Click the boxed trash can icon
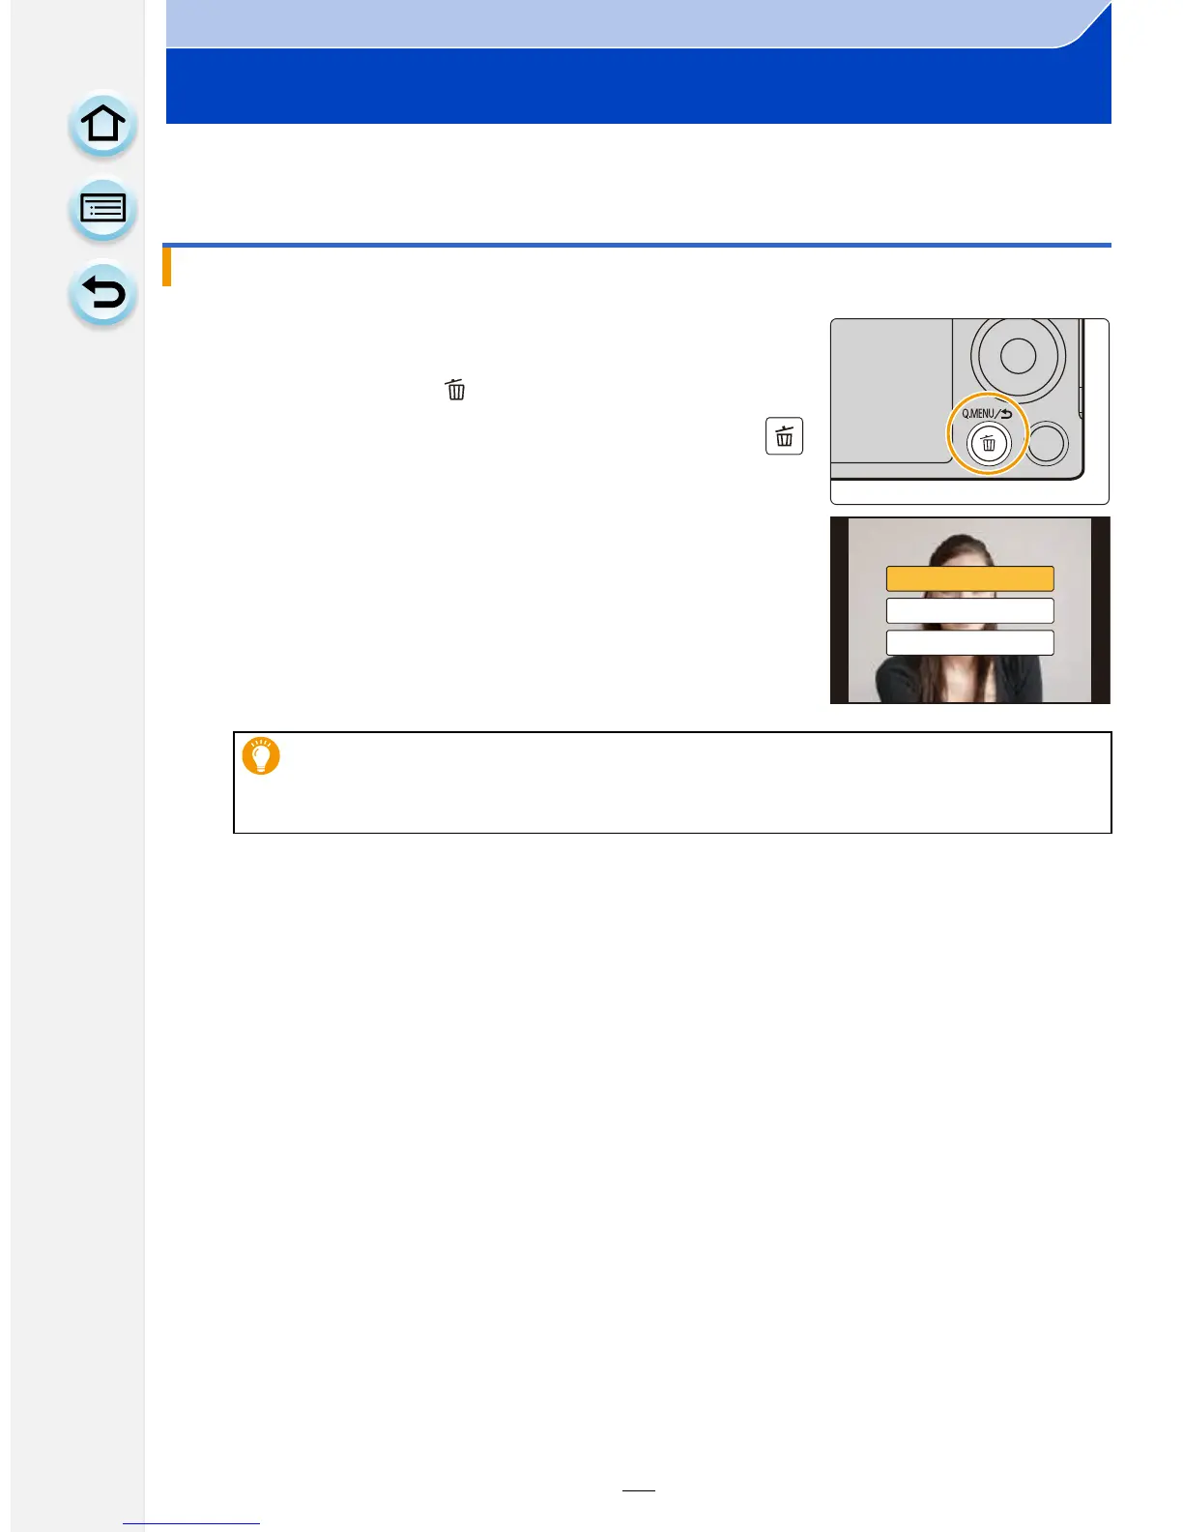The height and width of the screenshot is (1532, 1183). click(x=784, y=436)
